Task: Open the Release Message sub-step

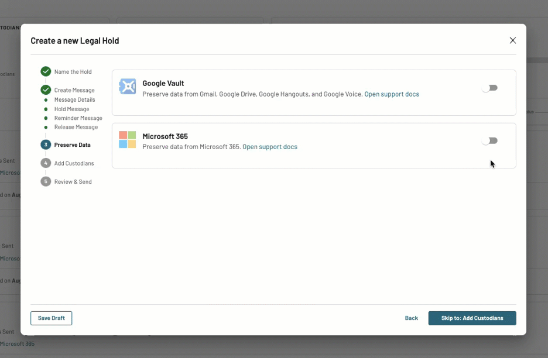Action: coord(76,127)
